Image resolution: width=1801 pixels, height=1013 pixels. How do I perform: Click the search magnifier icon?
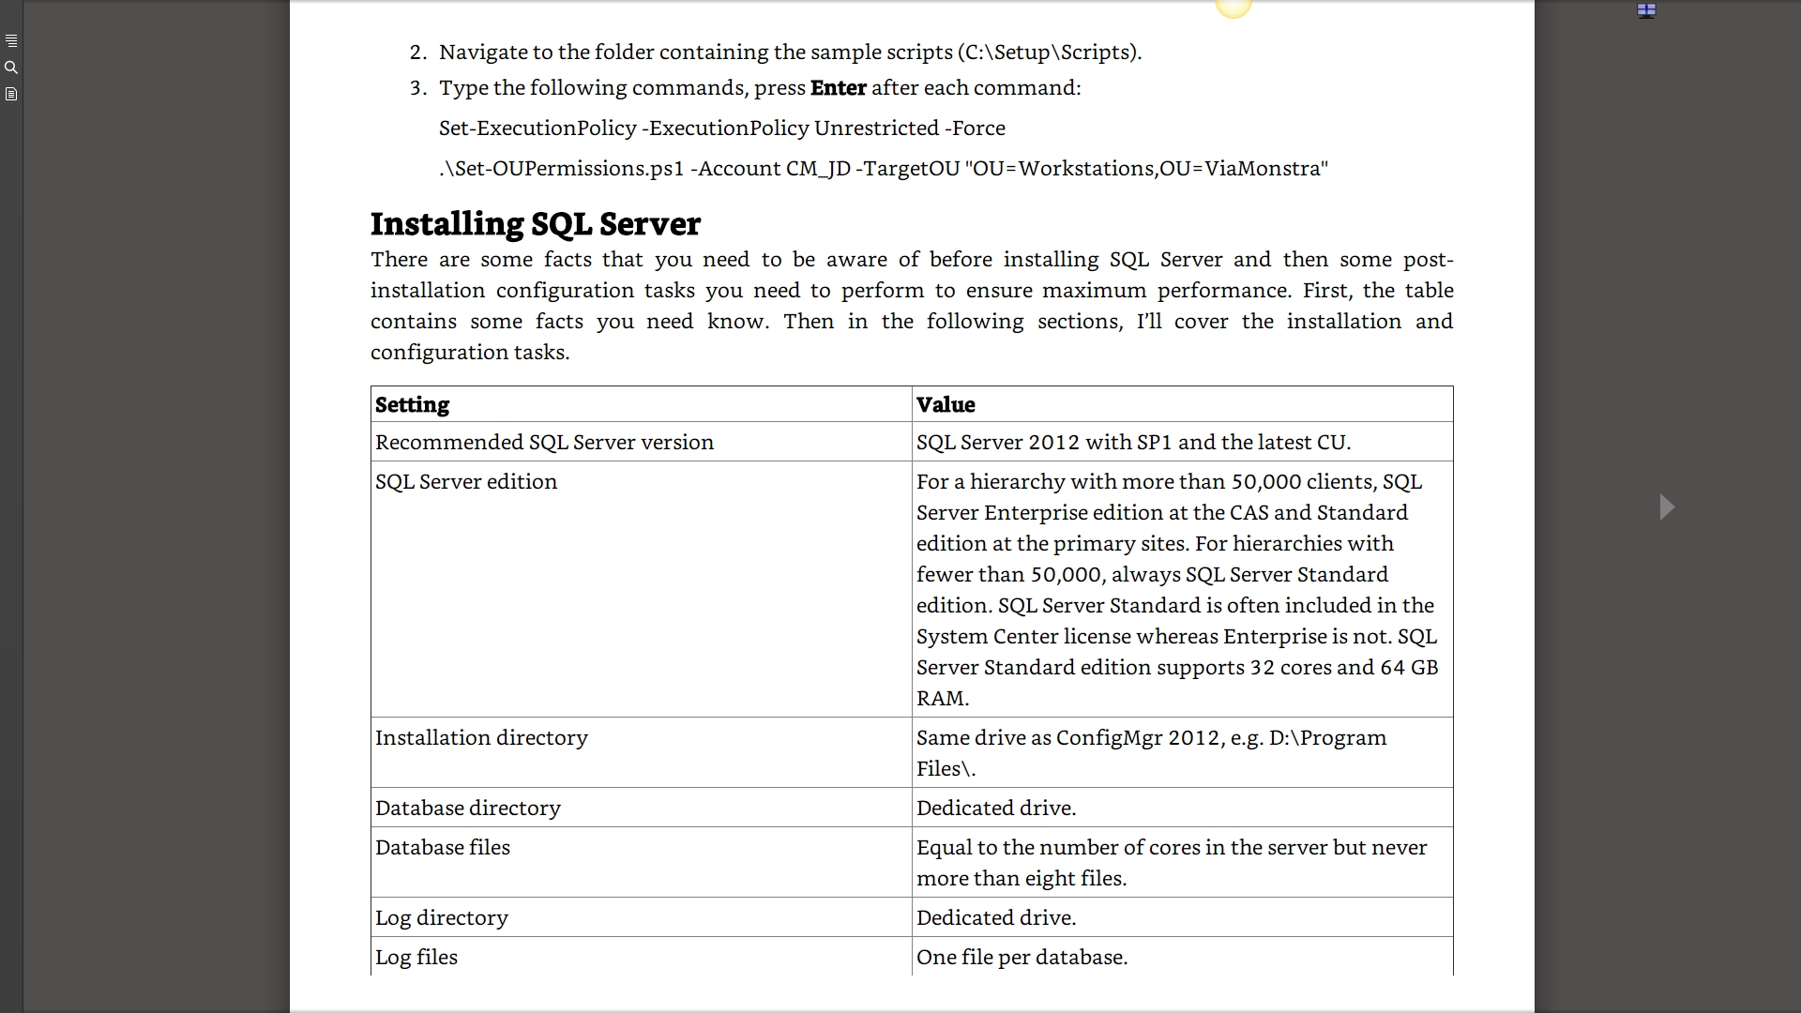[x=11, y=68]
